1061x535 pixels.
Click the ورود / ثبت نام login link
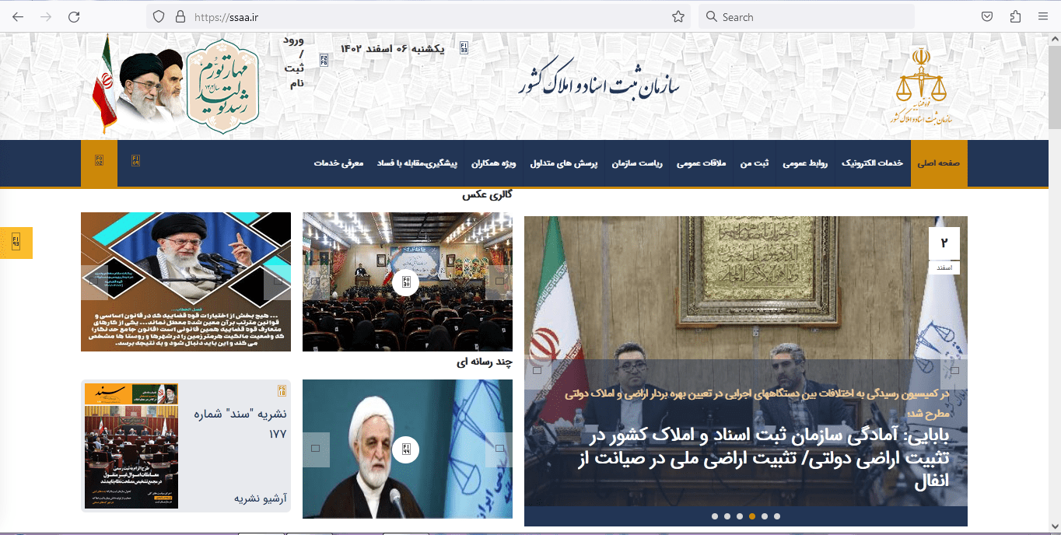coord(296,61)
